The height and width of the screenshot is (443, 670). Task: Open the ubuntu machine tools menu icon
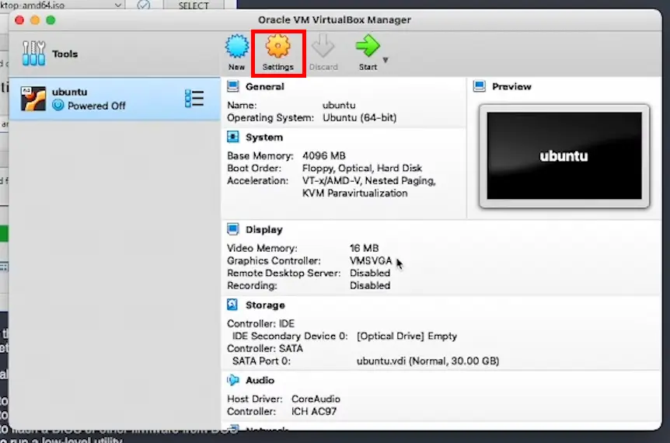point(194,99)
